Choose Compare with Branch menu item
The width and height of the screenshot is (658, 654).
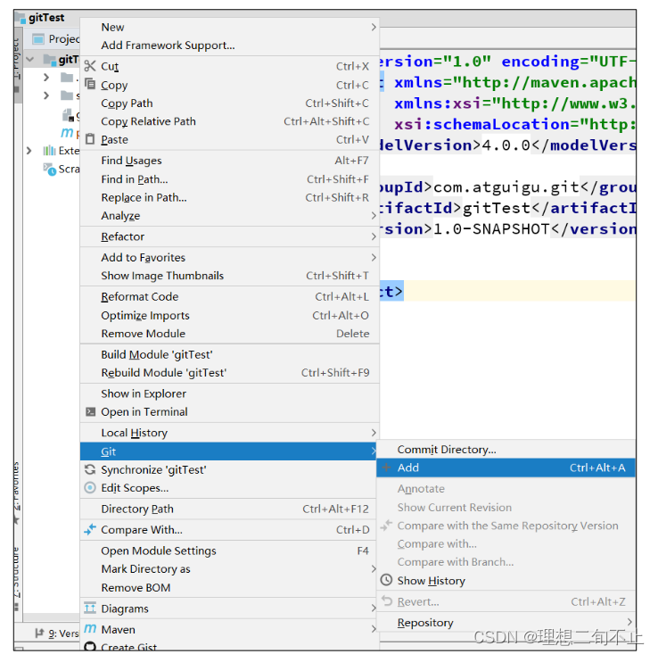click(506, 562)
